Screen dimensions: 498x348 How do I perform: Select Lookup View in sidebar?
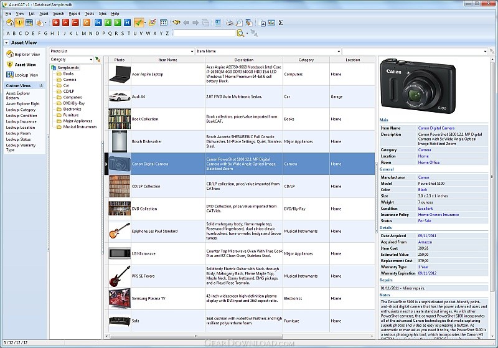point(22,75)
